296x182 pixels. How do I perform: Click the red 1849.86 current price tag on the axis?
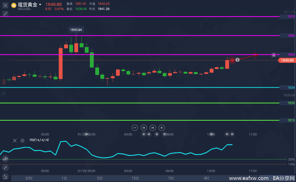point(287,60)
